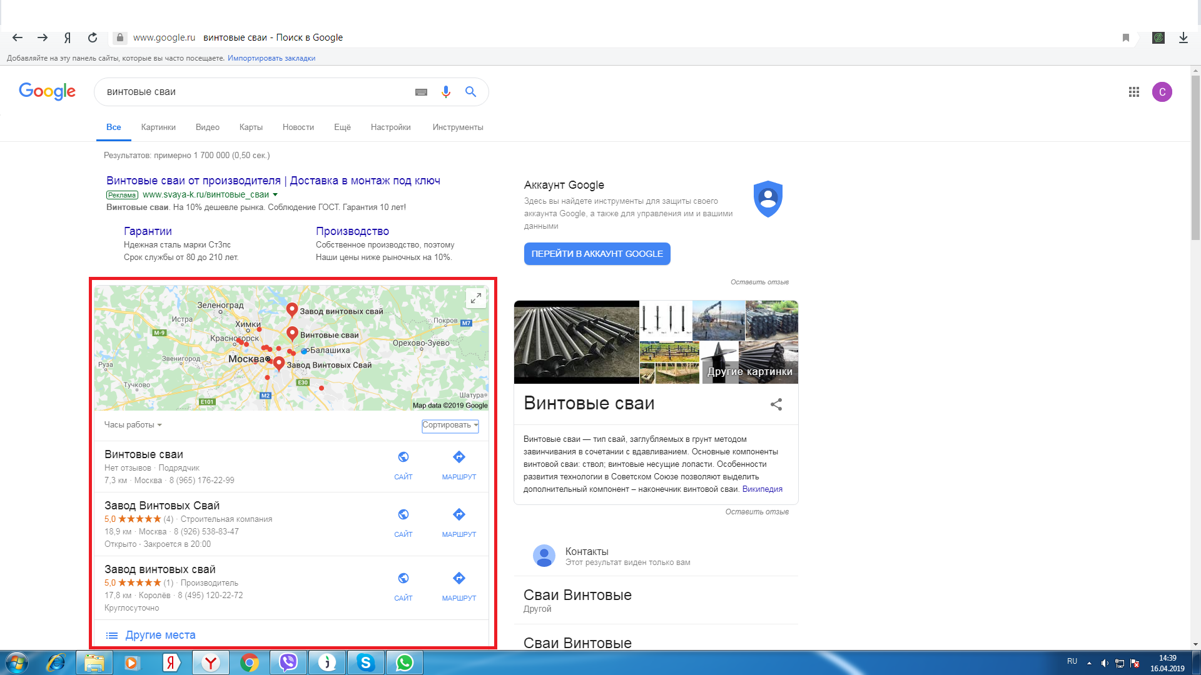Screen dimensions: 1201x675
Task: Click in the Google search input field
Action: [x=256, y=92]
